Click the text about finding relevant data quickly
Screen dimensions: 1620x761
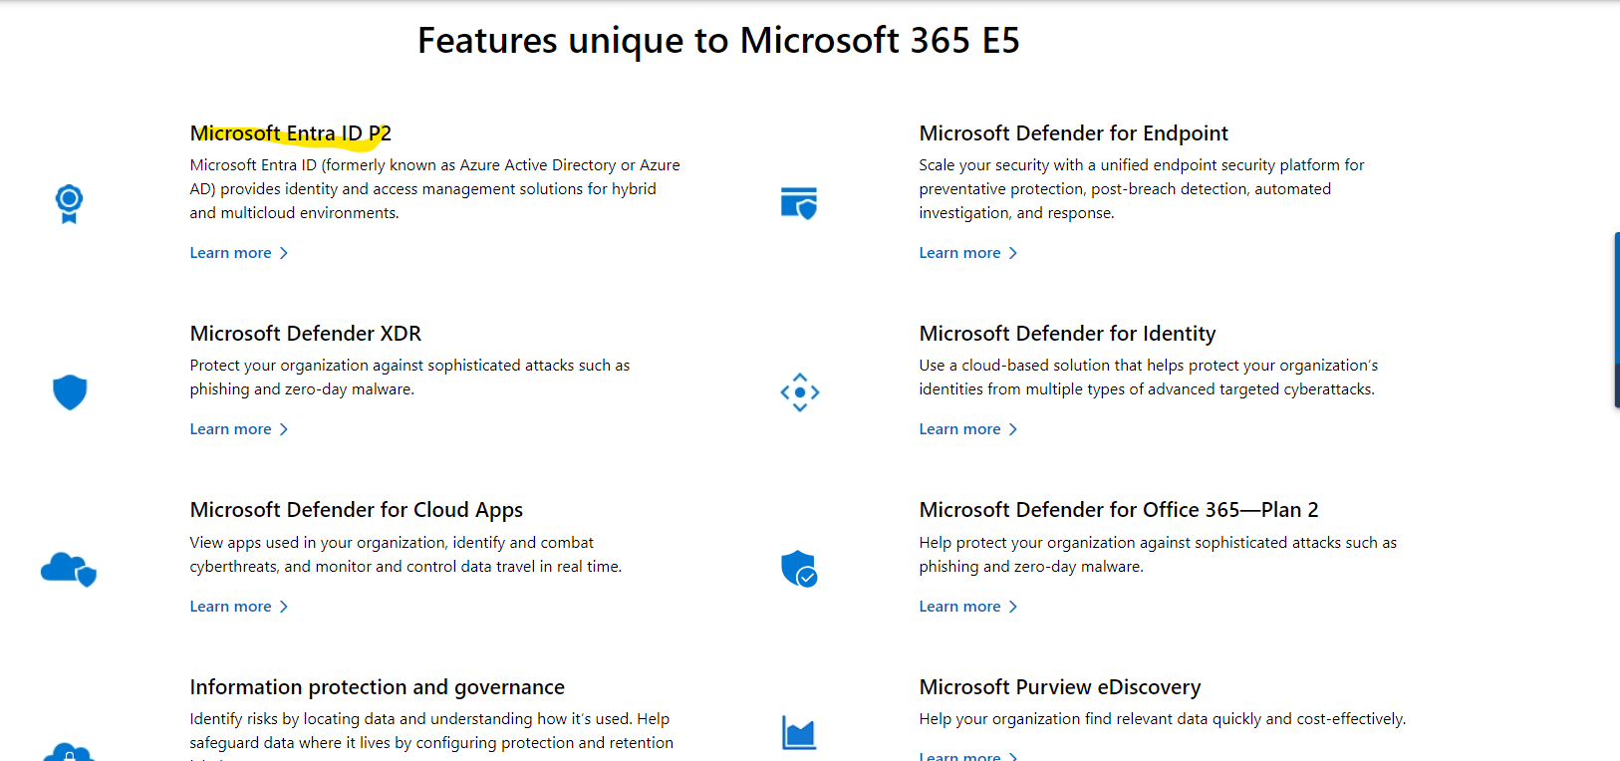[1163, 719]
